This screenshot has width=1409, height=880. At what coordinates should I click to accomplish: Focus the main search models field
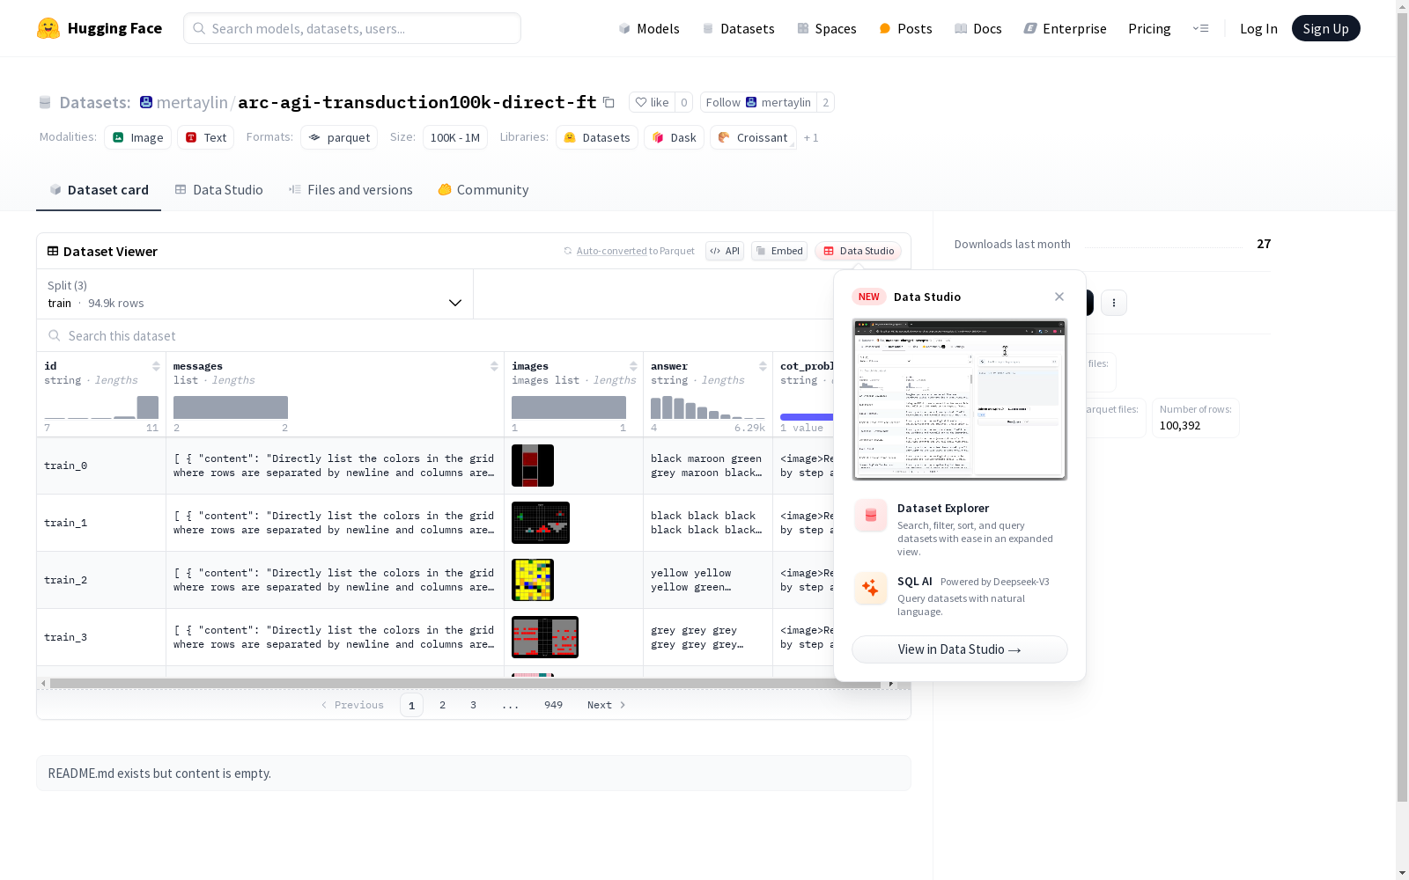point(352,28)
